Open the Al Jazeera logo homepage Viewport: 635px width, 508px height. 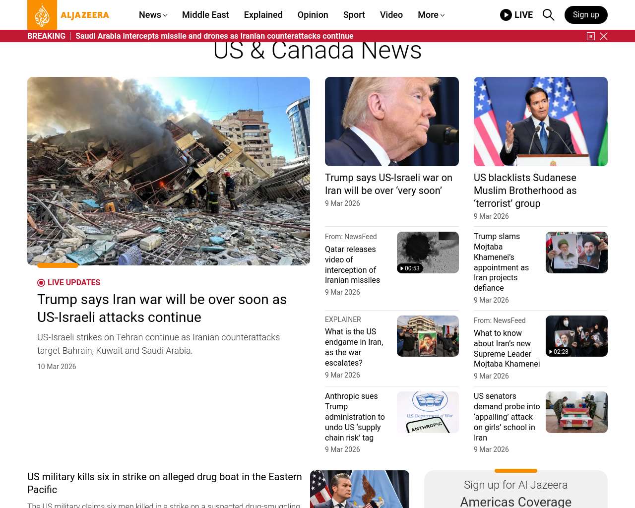click(68, 15)
